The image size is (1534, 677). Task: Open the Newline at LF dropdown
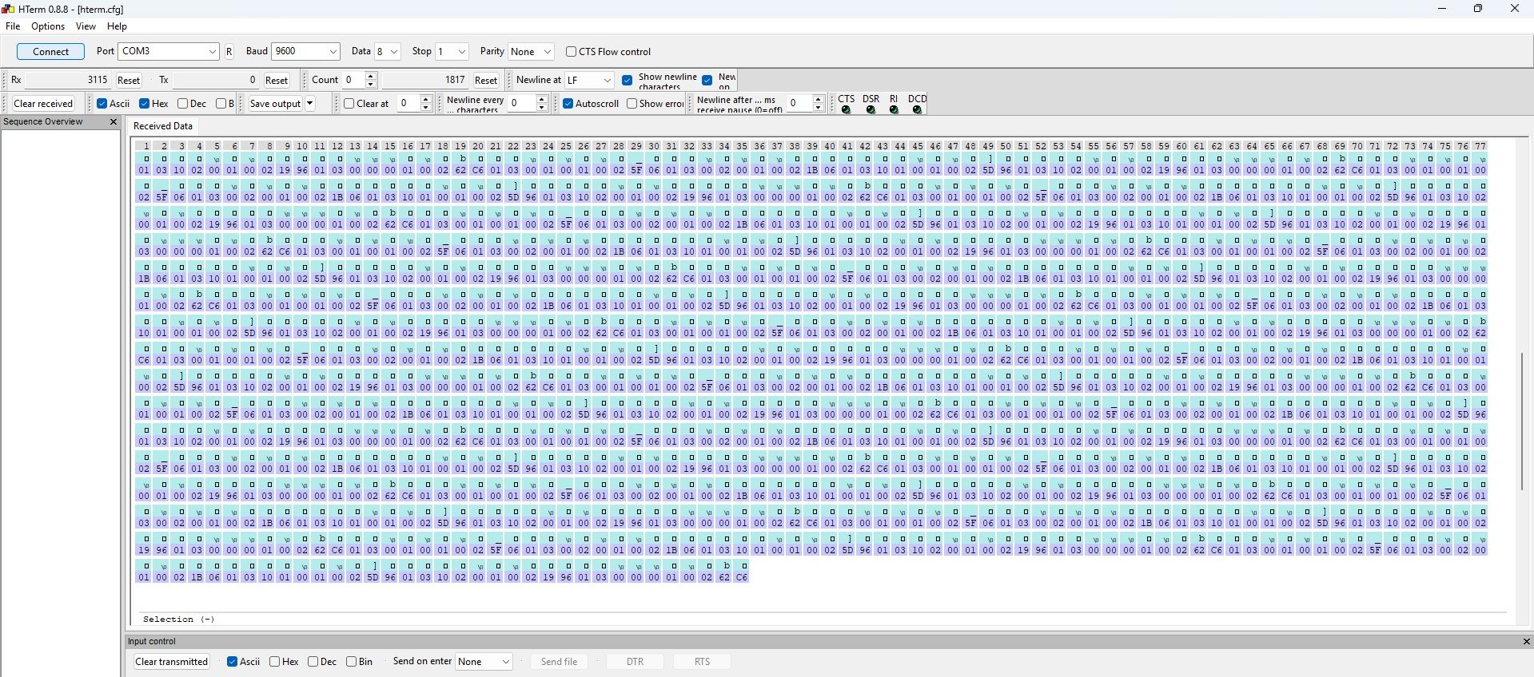coord(607,81)
